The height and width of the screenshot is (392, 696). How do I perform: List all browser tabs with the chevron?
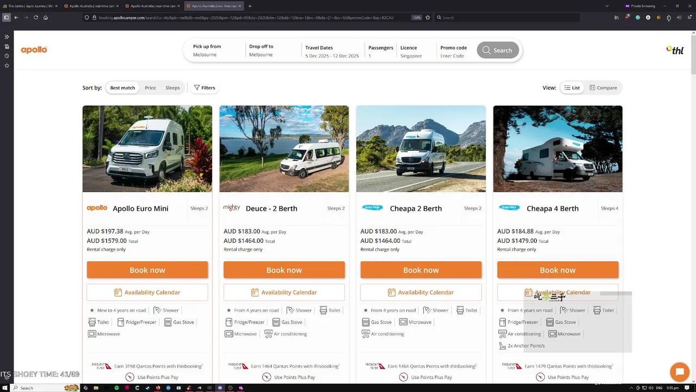607,6
